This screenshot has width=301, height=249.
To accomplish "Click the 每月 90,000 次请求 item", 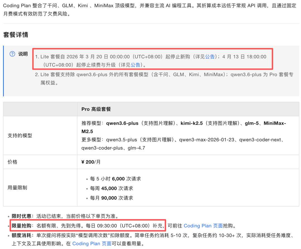I will pyautogui.click(x=111, y=198).
